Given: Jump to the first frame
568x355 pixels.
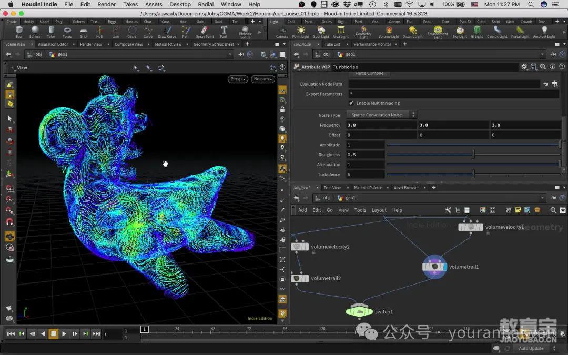Looking at the screenshot, I should [11, 333].
